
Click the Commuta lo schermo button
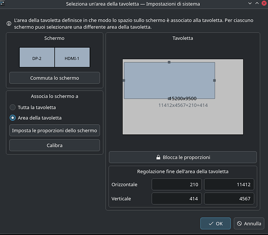coord(54,78)
